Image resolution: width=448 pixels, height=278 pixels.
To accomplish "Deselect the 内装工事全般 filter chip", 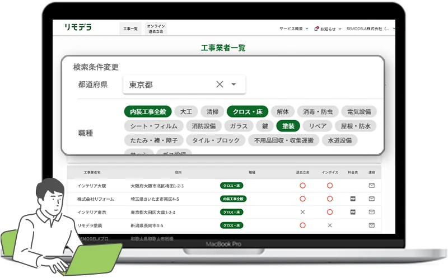I will 148,112.
